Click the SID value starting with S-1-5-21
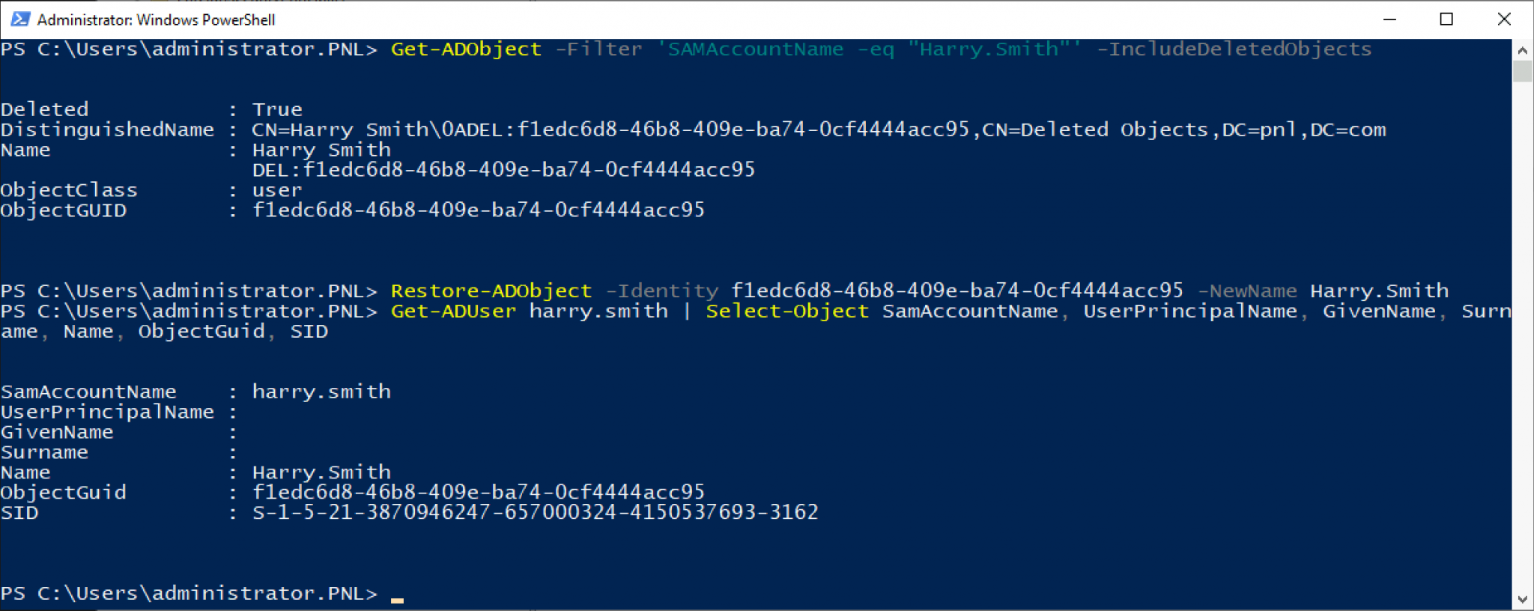Viewport: 1534px width, 611px height. point(535,513)
